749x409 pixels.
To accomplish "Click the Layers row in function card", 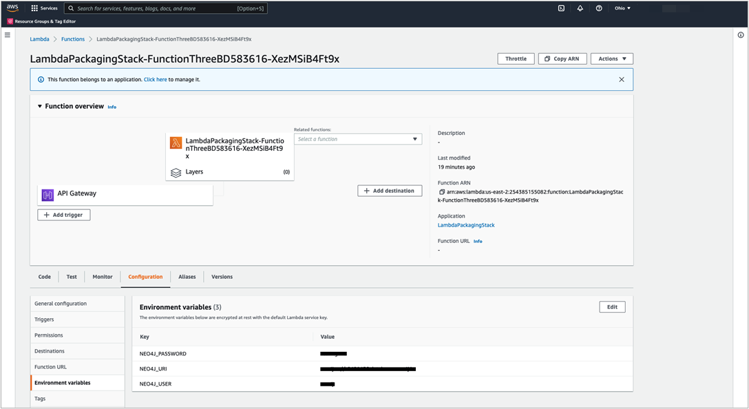I will [x=230, y=172].
